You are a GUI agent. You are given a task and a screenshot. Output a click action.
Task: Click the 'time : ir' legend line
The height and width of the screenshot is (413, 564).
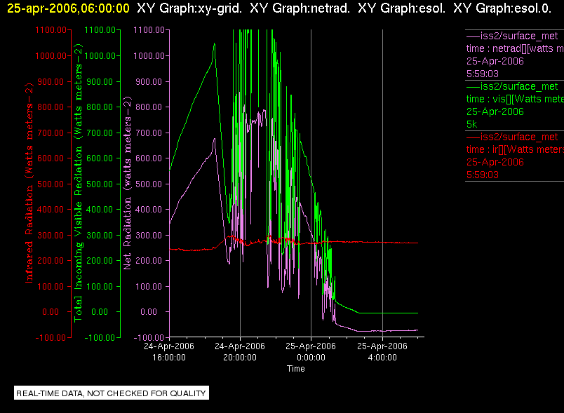tap(515, 149)
